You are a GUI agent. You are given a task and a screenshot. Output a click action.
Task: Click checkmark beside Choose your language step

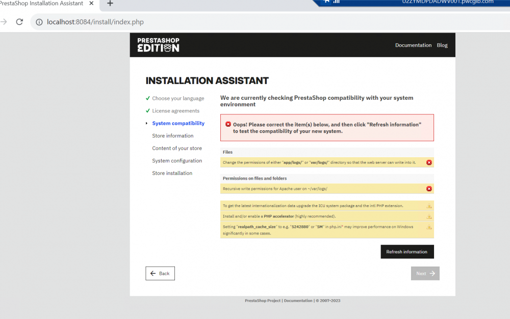(147, 98)
